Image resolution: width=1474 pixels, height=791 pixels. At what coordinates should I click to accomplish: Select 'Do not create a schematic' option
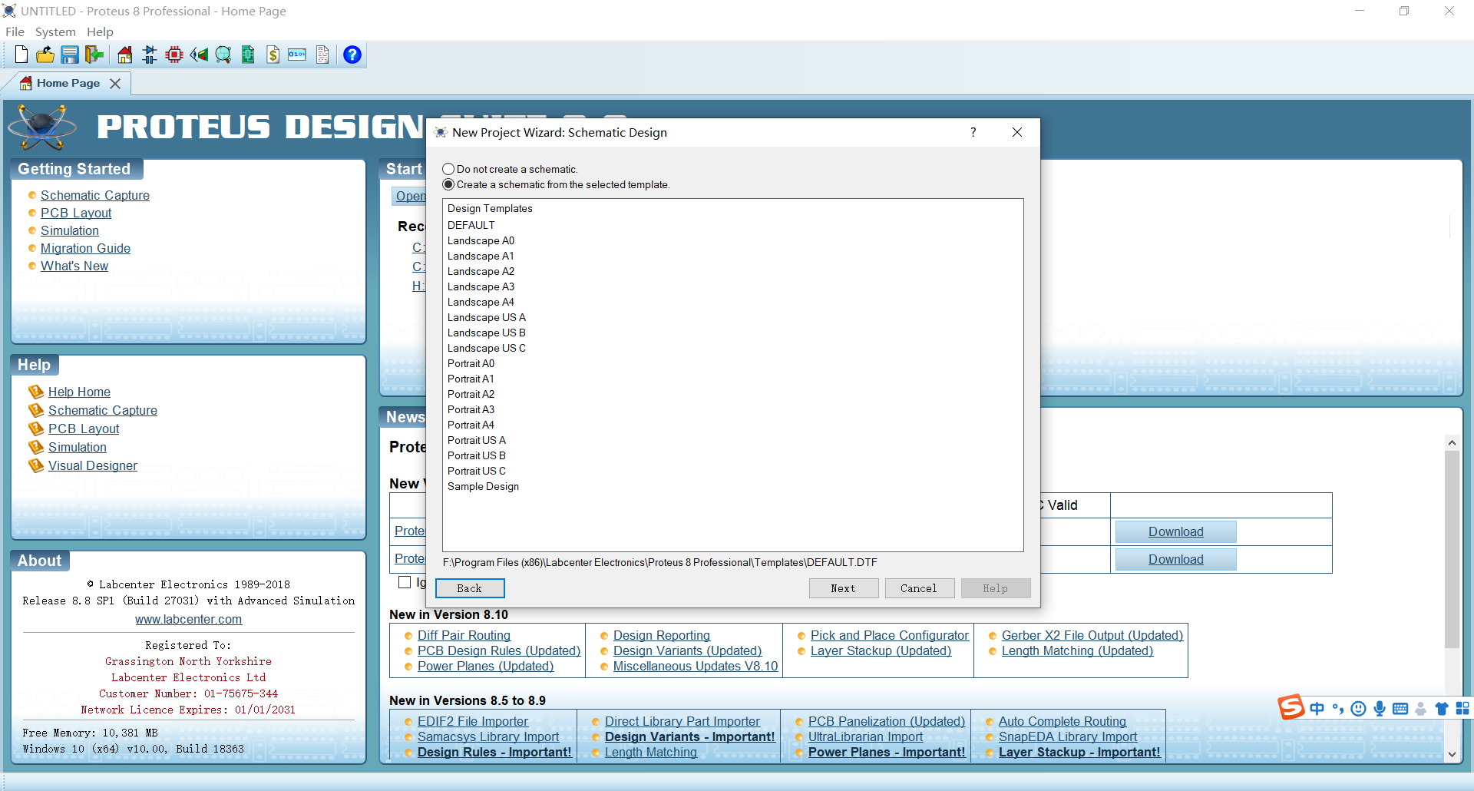[448, 169]
